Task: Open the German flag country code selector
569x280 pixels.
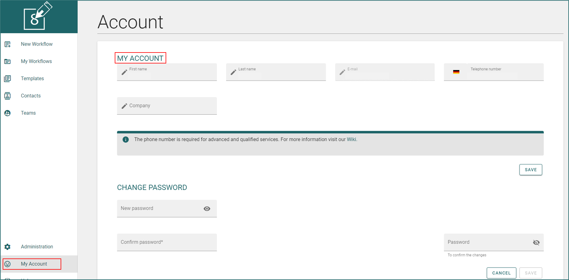Action: click(x=456, y=72)
